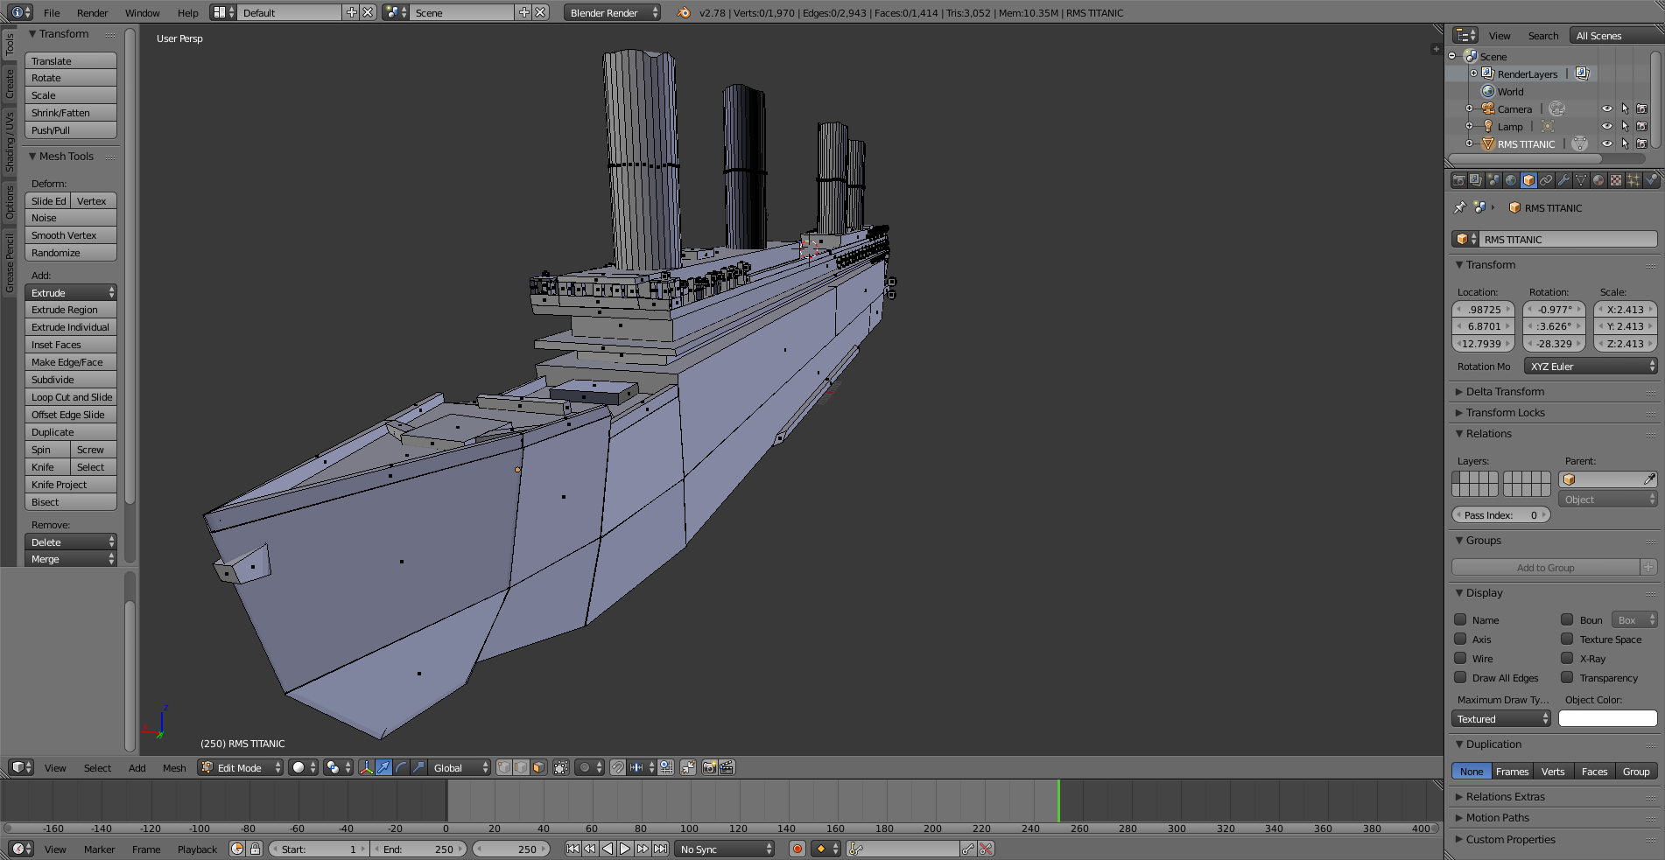Viewport: 1665px width, 860px height.
Task: Click the Subdivide button
Action: click(70, 380)
